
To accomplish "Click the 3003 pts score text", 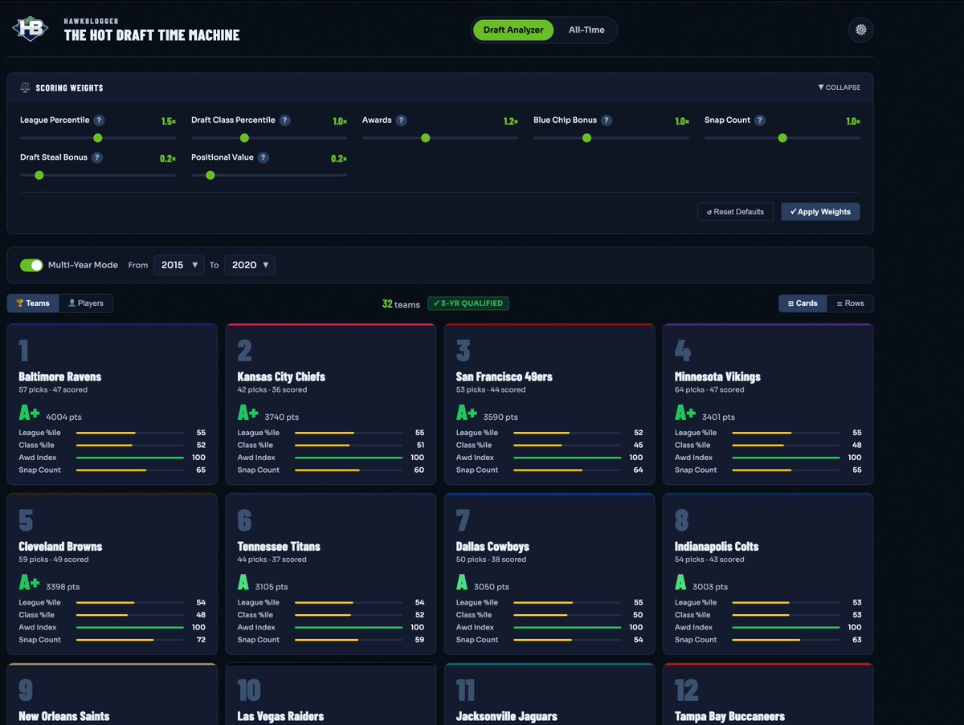I will (710, 587).
